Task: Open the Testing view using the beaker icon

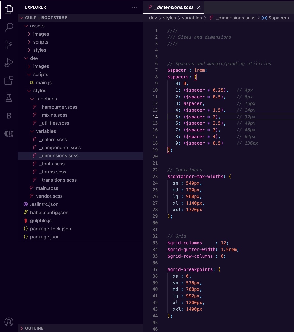Action: [x=9, y=98]
